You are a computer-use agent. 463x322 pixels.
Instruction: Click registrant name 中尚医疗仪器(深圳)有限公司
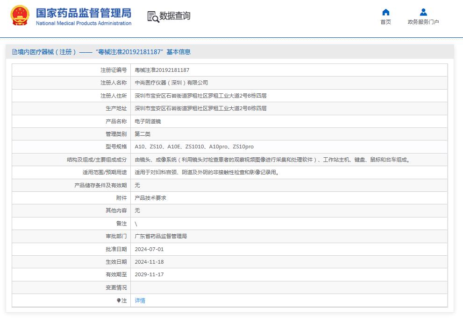(171, 83)
